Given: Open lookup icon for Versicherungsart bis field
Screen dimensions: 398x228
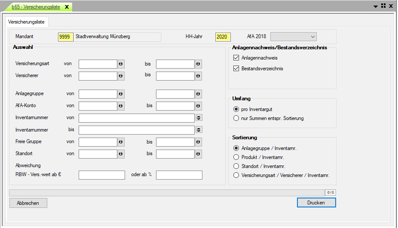Looking at the screenshot, I should 198,64.
